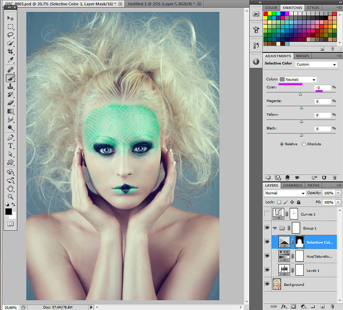Image resolution: width=343 pixels, height=310 pixels.
Task: Toggle Quick Mask mode
Action: tap(10, 224)
